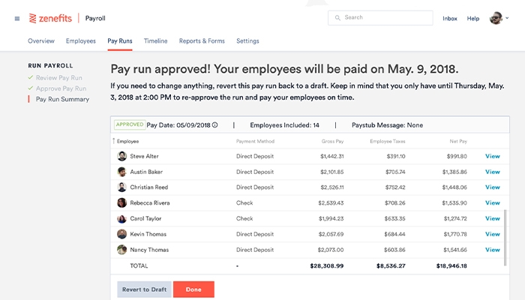Click the Zenefits logo
The height and width of the screenshot is (300, 525).
[50, 18]
